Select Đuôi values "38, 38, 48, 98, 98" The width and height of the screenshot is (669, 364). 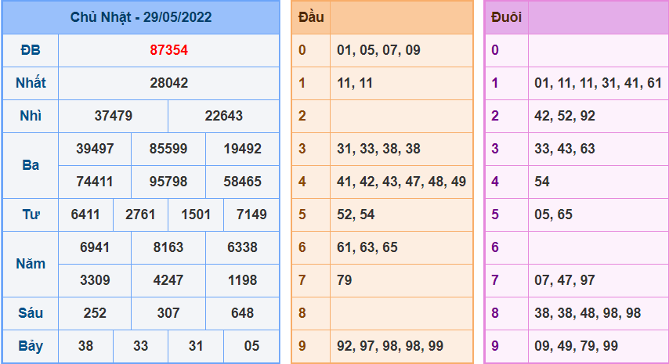click(x=588, y=313)
